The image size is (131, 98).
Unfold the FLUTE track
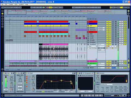click(88, 38)
